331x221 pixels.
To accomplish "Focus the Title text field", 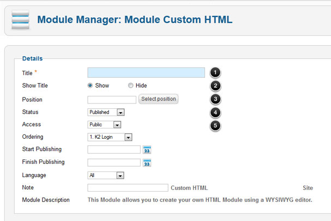I will point(146,72).
